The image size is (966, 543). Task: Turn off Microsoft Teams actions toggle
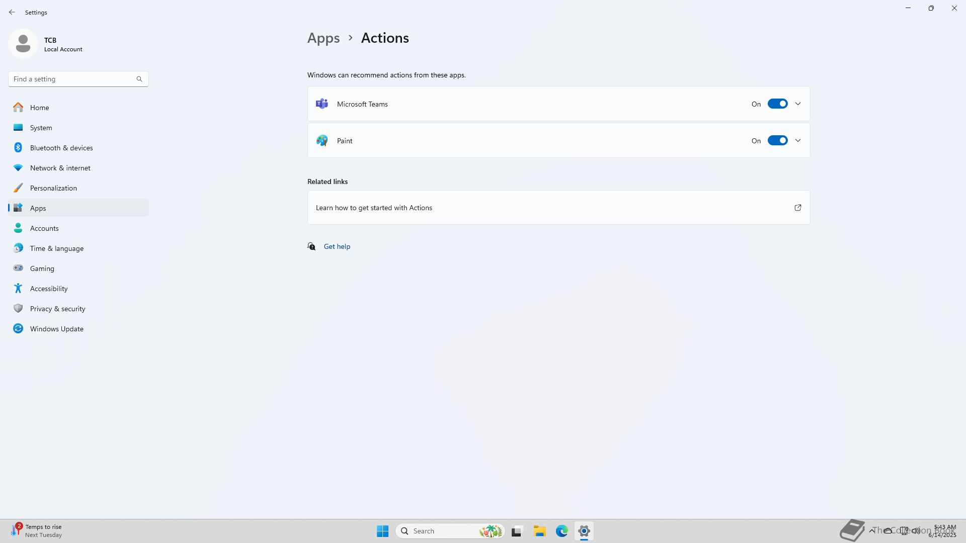(x=777, y=104)
